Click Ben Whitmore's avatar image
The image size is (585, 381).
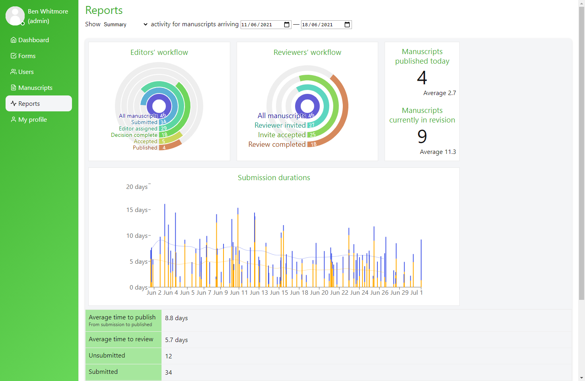(15, 16)
